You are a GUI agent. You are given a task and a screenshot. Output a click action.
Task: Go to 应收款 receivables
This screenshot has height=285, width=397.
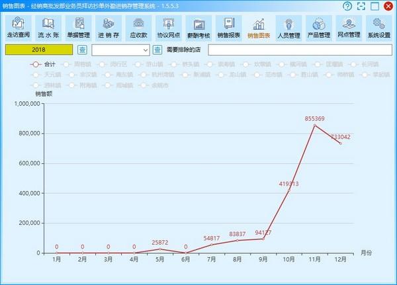pyautogui.click(x=138, y=27)
